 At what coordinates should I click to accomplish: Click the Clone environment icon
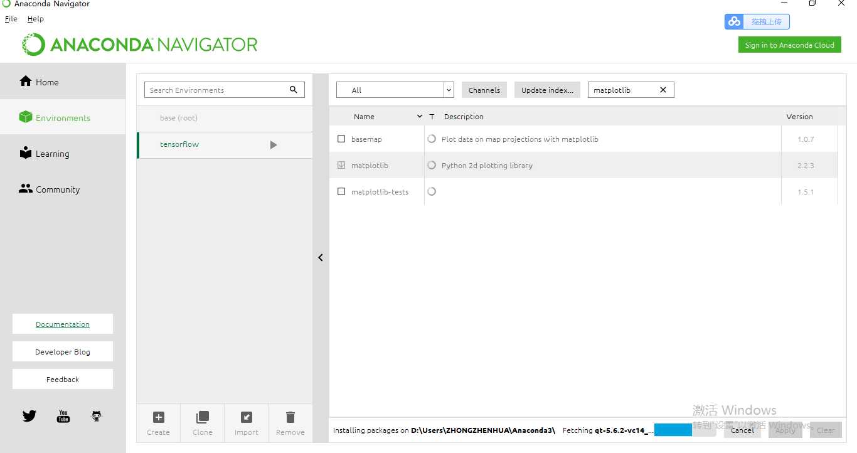[203, 417]
